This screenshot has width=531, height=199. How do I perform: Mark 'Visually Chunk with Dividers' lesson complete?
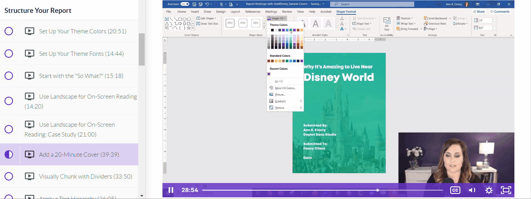click(x=9, y=176)
